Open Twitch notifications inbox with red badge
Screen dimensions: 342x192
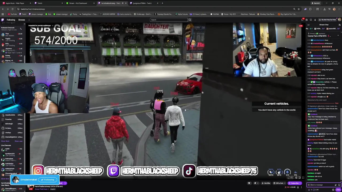tap(302, 20)
